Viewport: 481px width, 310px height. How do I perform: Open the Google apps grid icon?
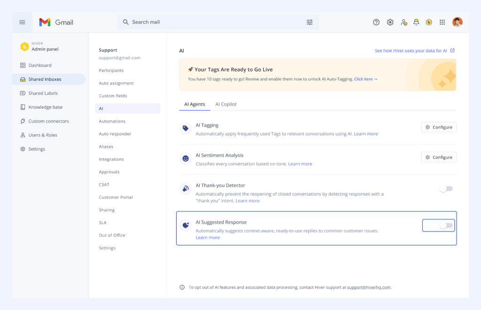tap(442, 22)
